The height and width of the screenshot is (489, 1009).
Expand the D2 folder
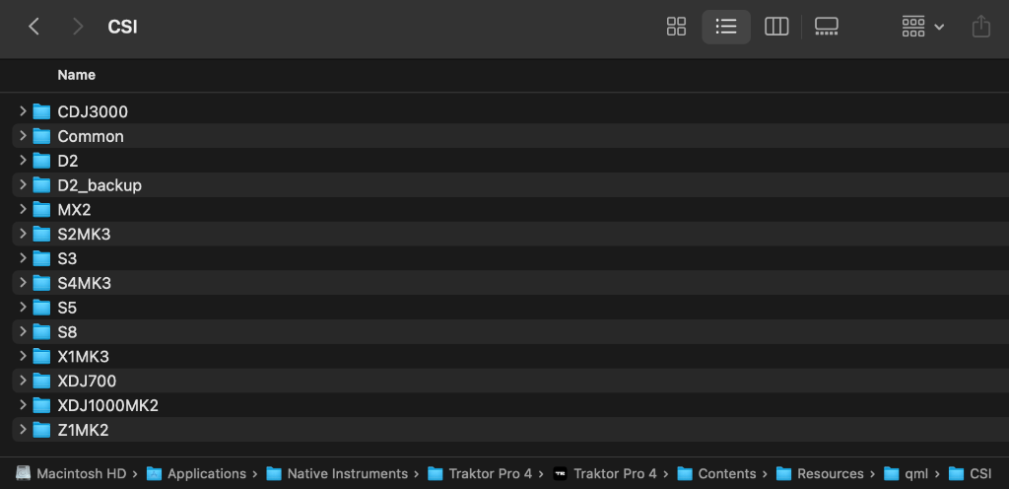tap(23, 161)
